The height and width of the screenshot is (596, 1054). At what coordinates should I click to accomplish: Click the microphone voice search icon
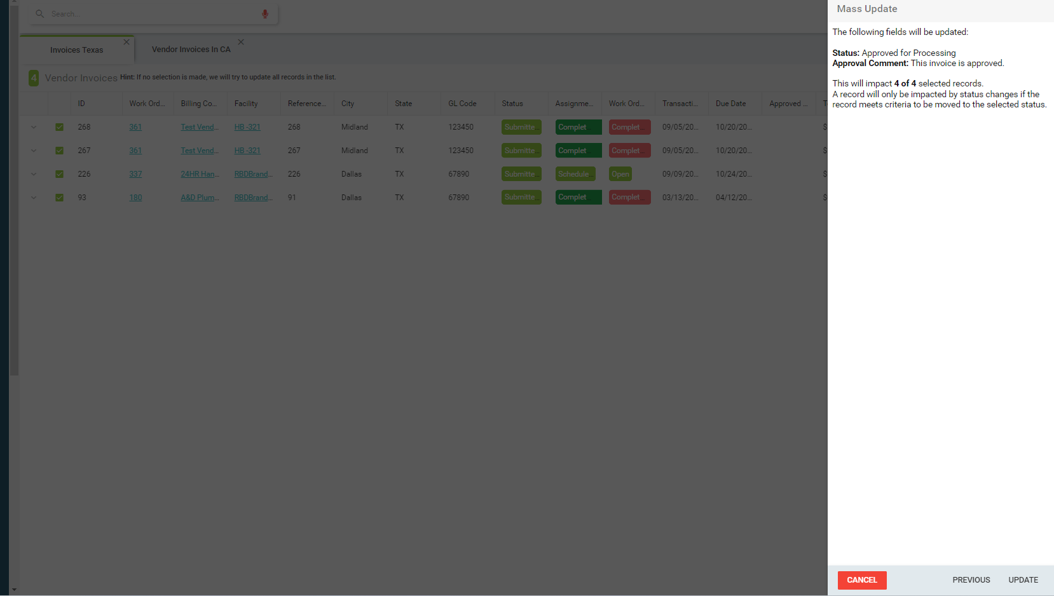265,14
